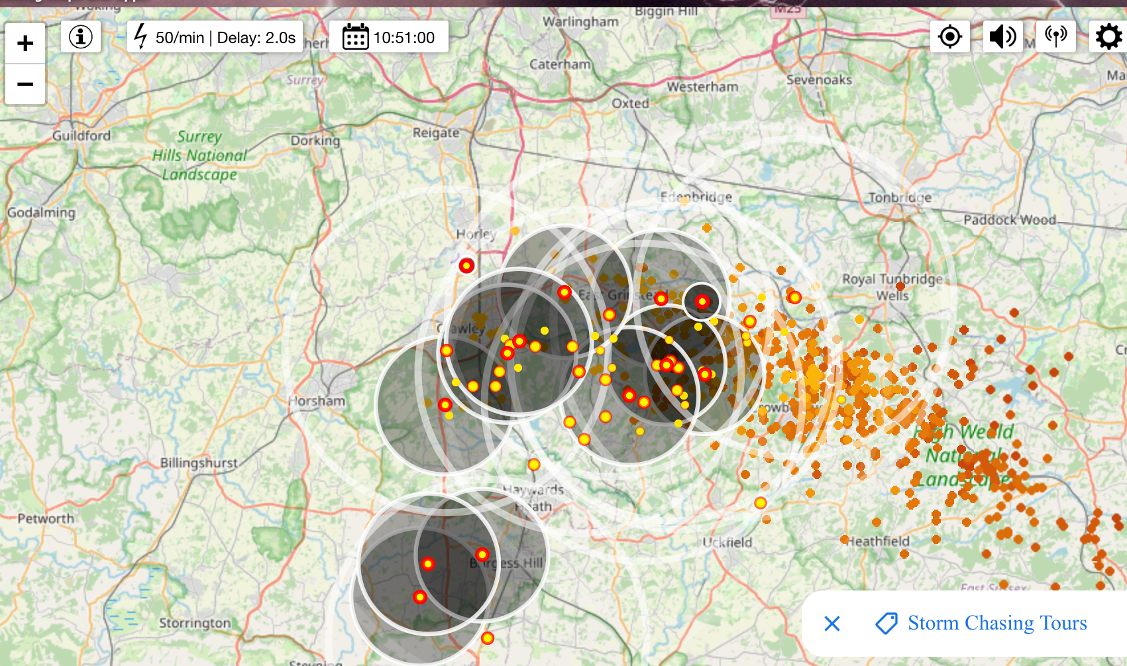Screen dimensions: 1127x666
Task: Open the calendar time selector showing 10:51:00
Action: (389, 36)
